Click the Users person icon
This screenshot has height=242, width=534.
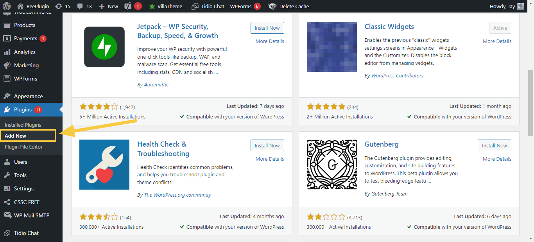pyautogui.click(x=7, y=162)
